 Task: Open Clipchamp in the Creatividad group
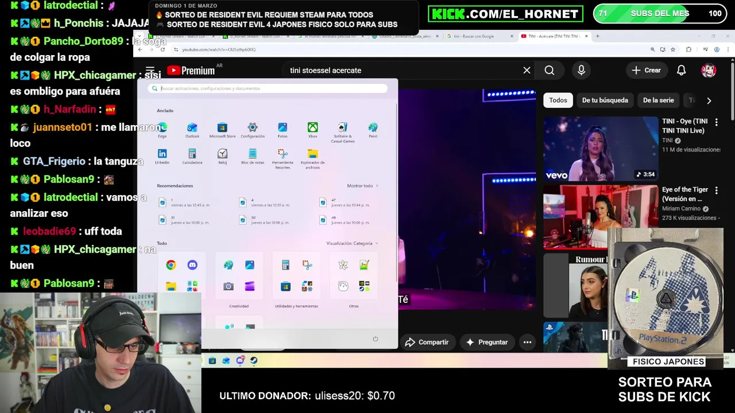coord(250,286)
